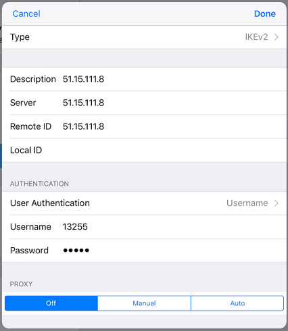Tap the User Authentication chevron arrow
The height and width of the screenshot is (331, 288).
click(x=277, y=203)
